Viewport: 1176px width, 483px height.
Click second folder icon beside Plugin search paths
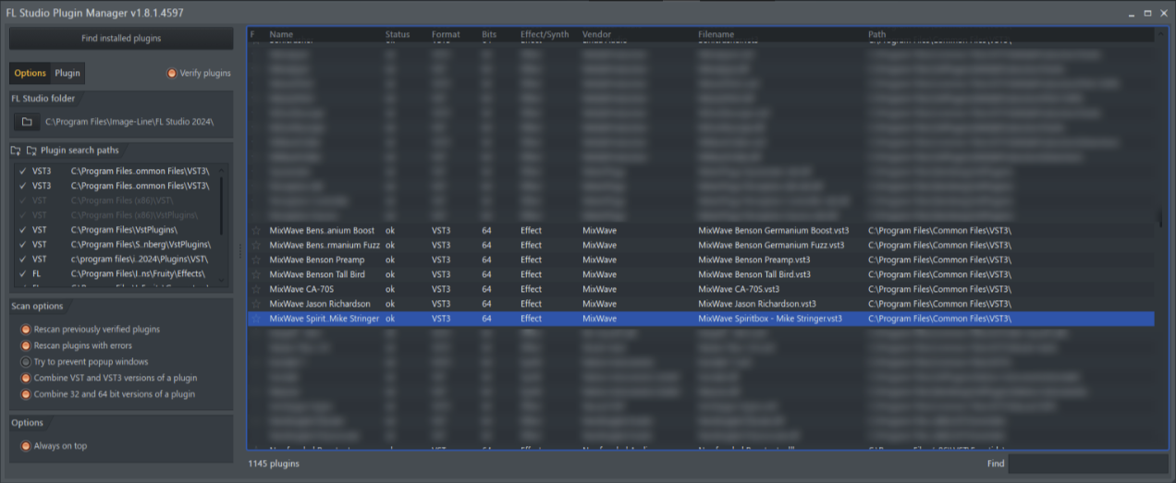(x=31, y=151)
